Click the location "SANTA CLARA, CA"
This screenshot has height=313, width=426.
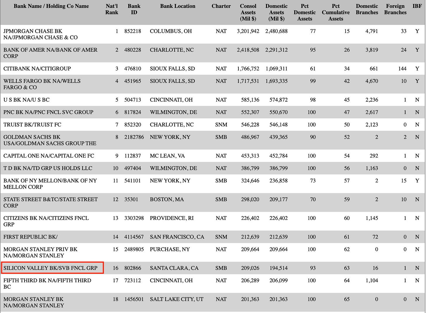174,268
